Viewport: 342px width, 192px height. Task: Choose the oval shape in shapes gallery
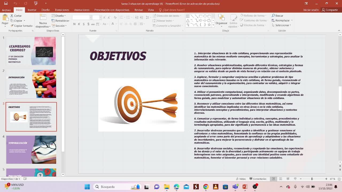[x=205, y=16]
